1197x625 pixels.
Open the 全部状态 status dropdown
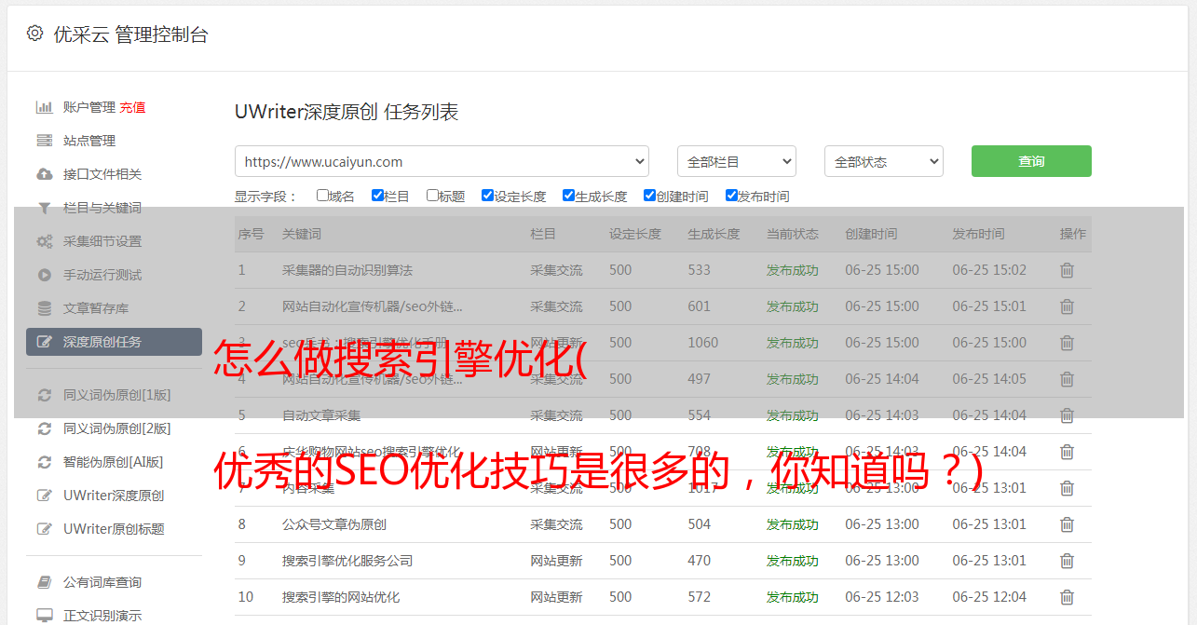[x=883, y=161]
